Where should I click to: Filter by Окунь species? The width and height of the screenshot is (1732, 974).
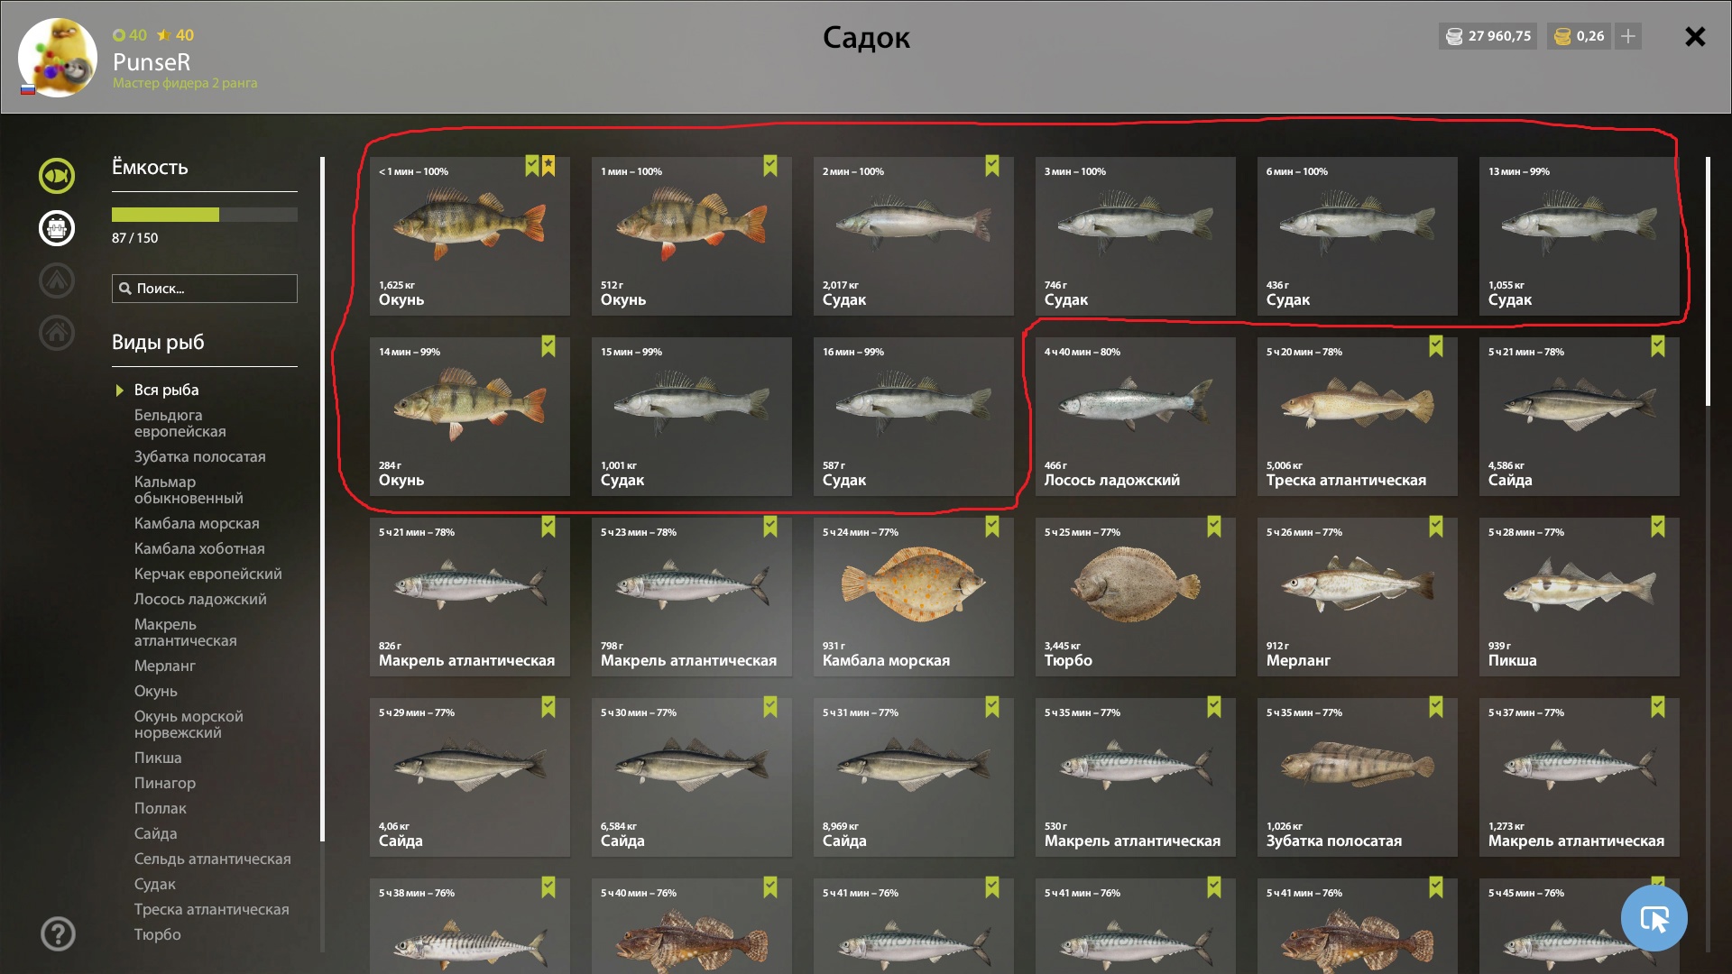(x=156, y=691)
